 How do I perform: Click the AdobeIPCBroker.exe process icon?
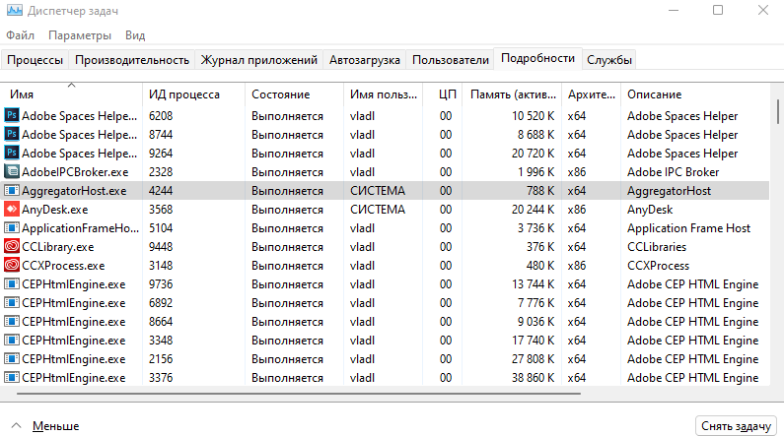click(x=12, y=172)
